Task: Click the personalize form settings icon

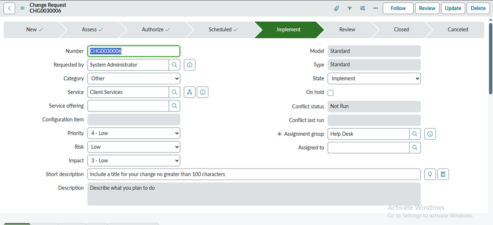Action: (363, 8)
